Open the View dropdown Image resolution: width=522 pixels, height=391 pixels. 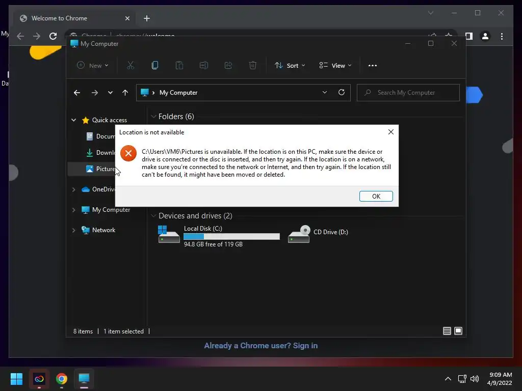(x=335, y=66)
